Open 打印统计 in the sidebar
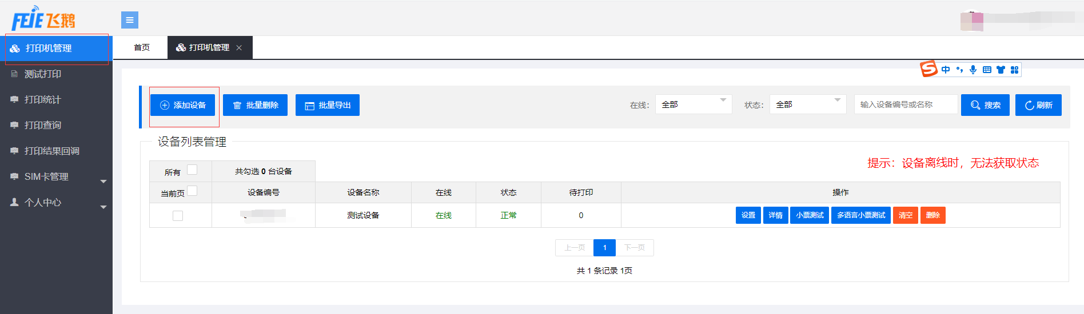 (x=43, y=99)
